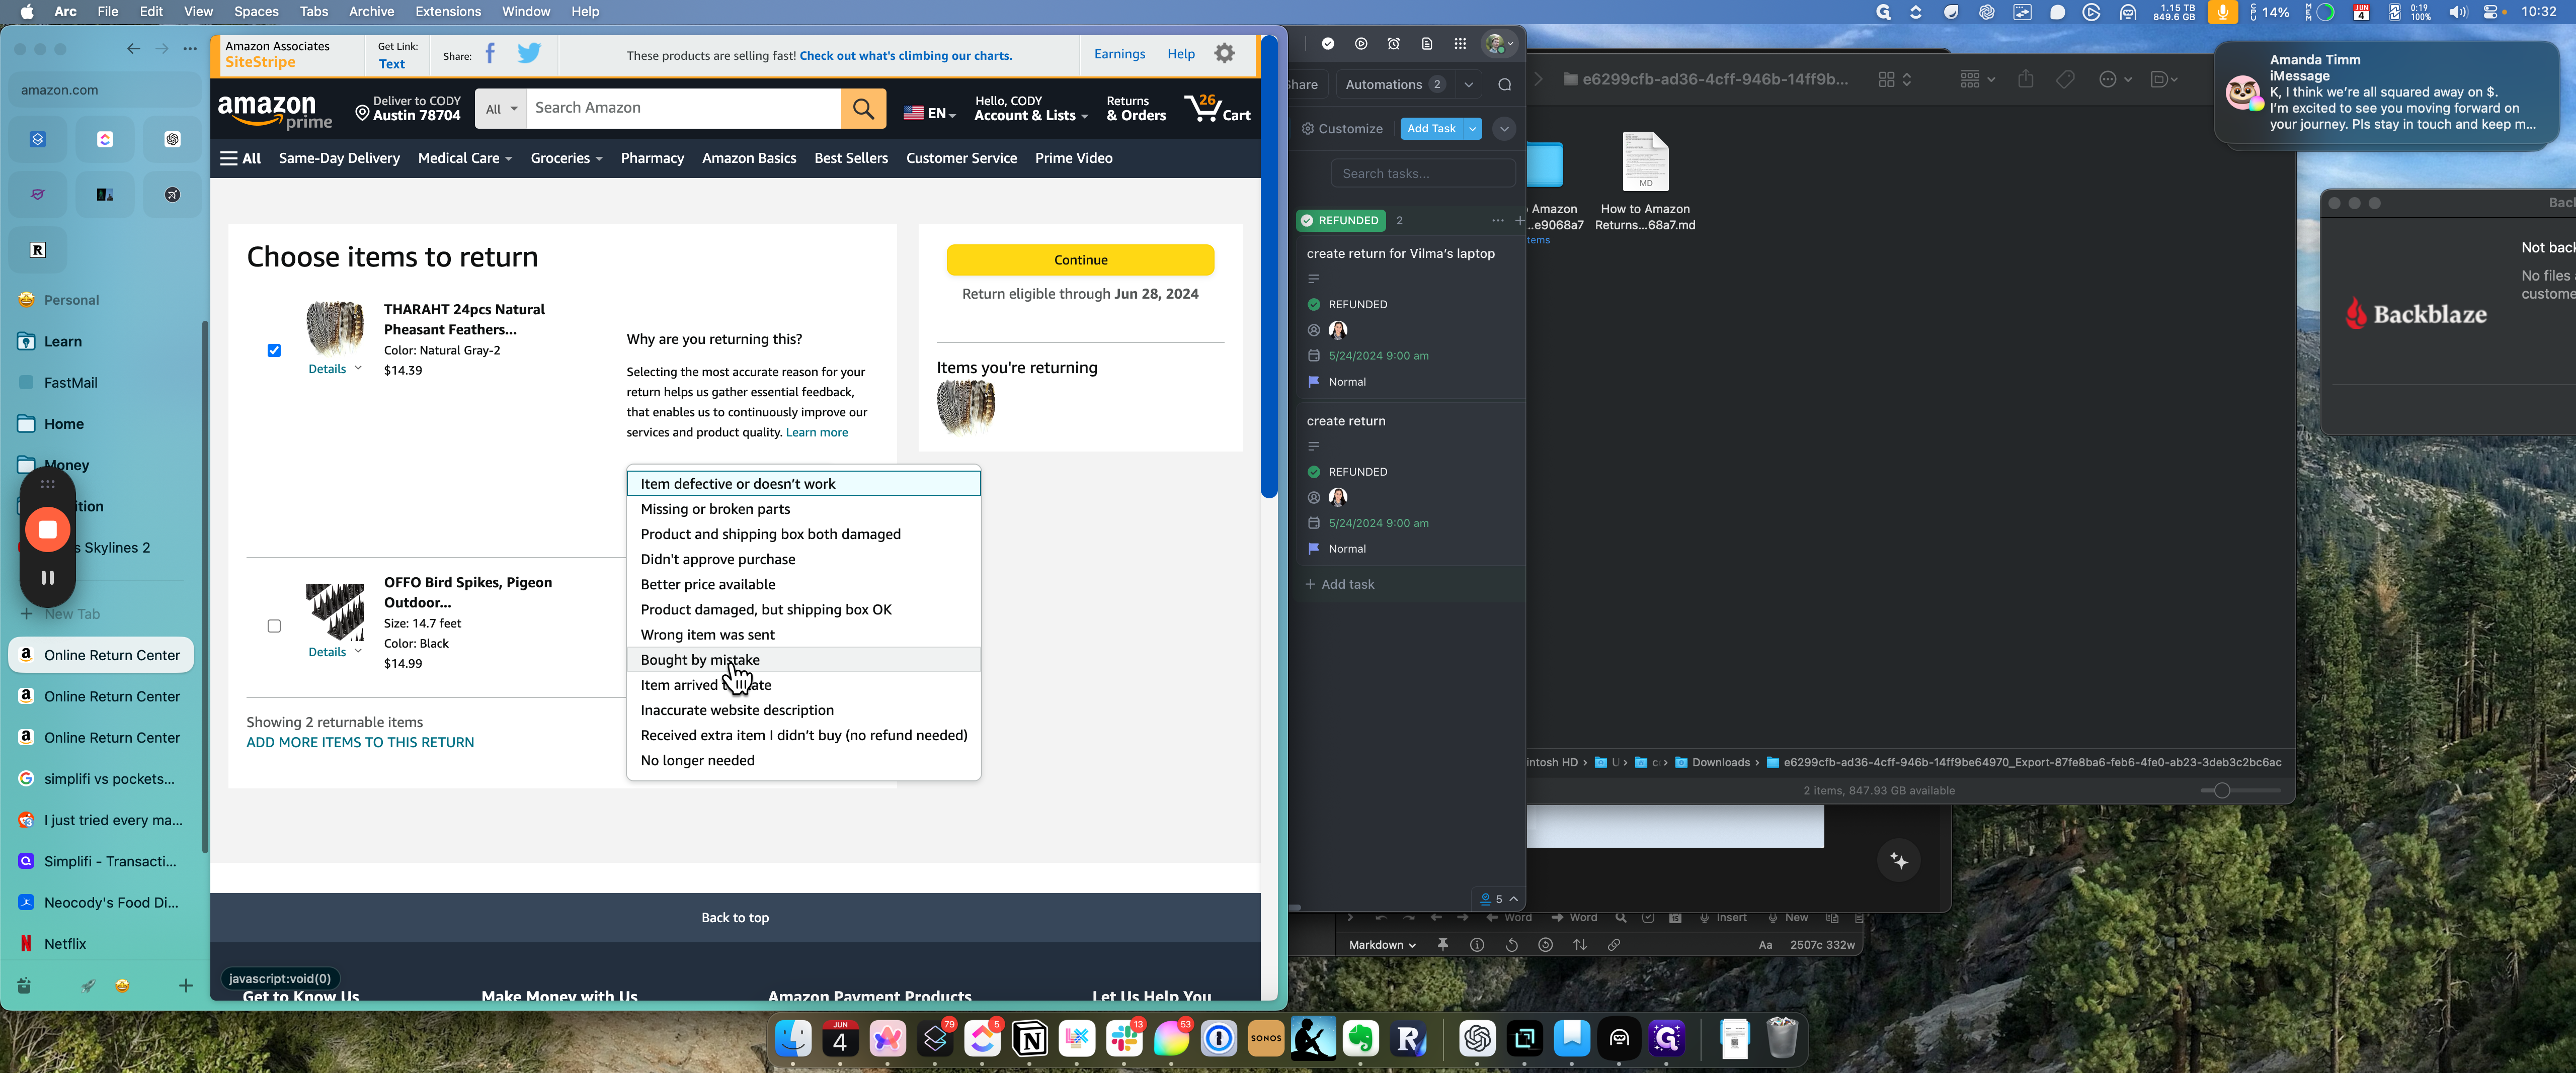
Task: Pause the screen recording
Action: [x=47, y=577]
